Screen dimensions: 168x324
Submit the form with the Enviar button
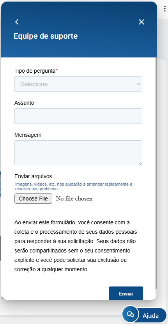pos(126,294)
